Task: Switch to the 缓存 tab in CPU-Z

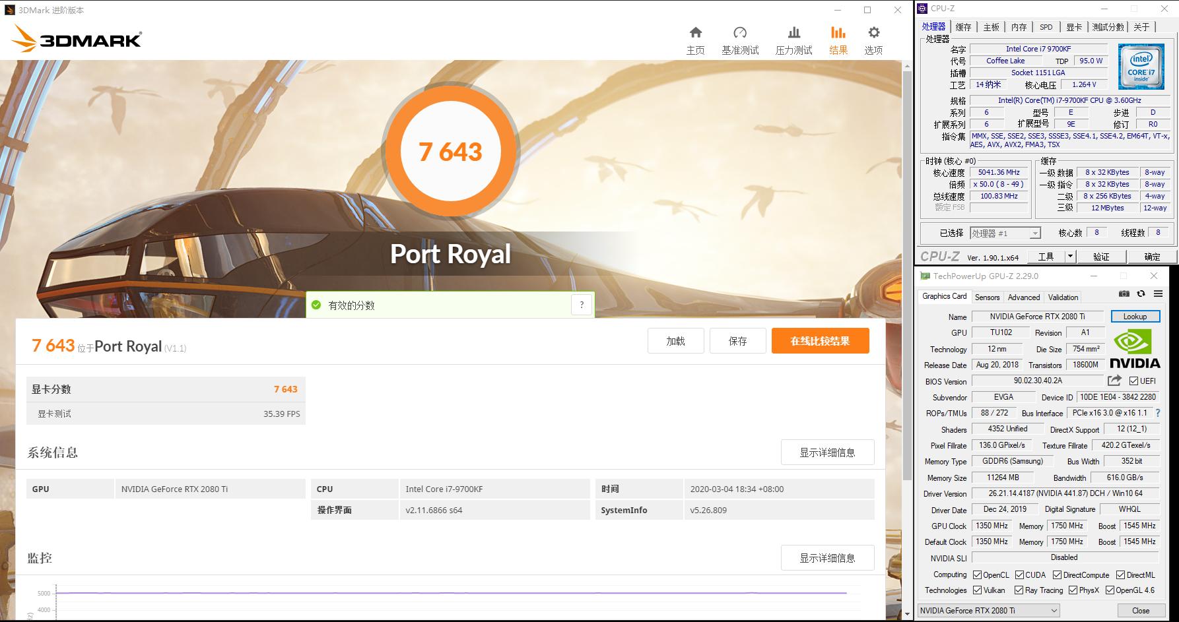Action: click(x=964, y=27)
